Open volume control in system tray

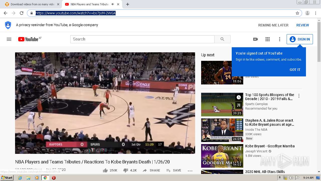click(291, 178)
